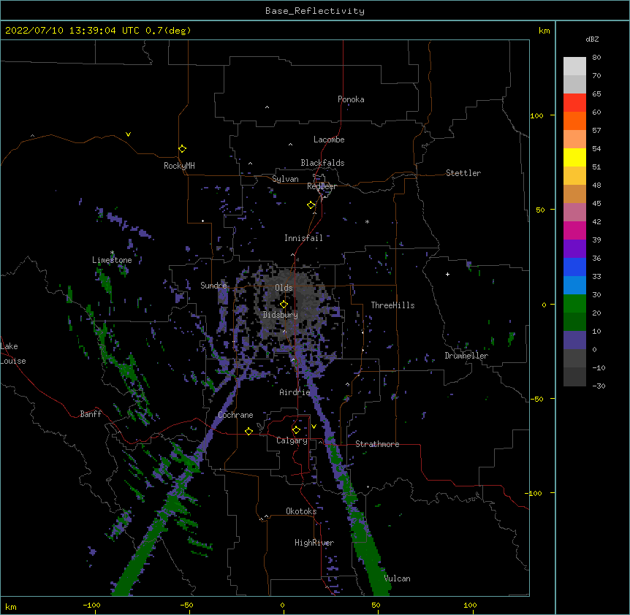Click the white asterisk above Limestone label
The height and width of the screenshot is (615, 630).
113,253
